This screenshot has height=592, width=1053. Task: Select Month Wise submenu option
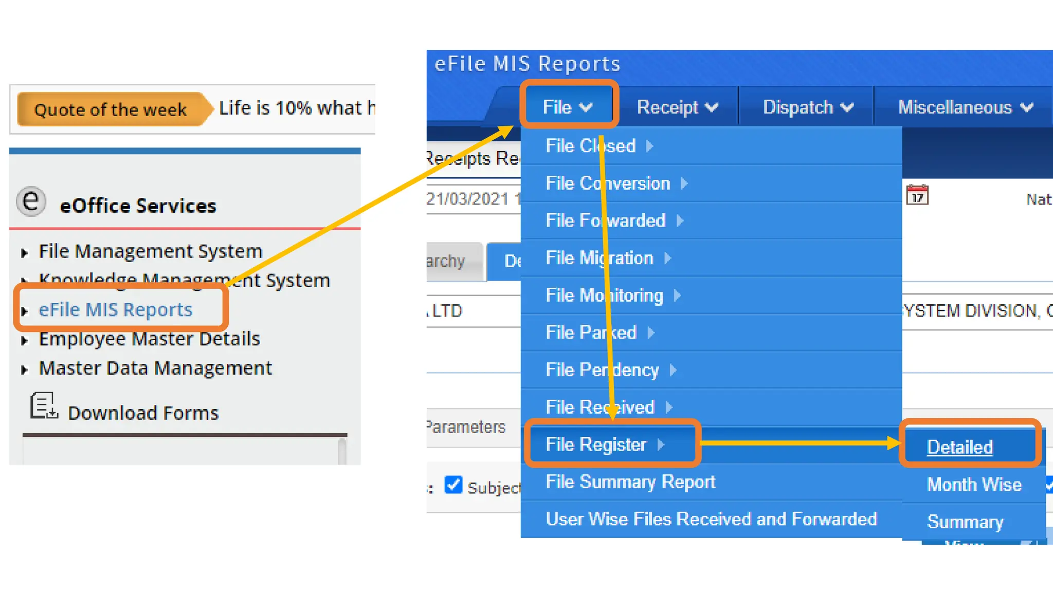pos(974,485)
